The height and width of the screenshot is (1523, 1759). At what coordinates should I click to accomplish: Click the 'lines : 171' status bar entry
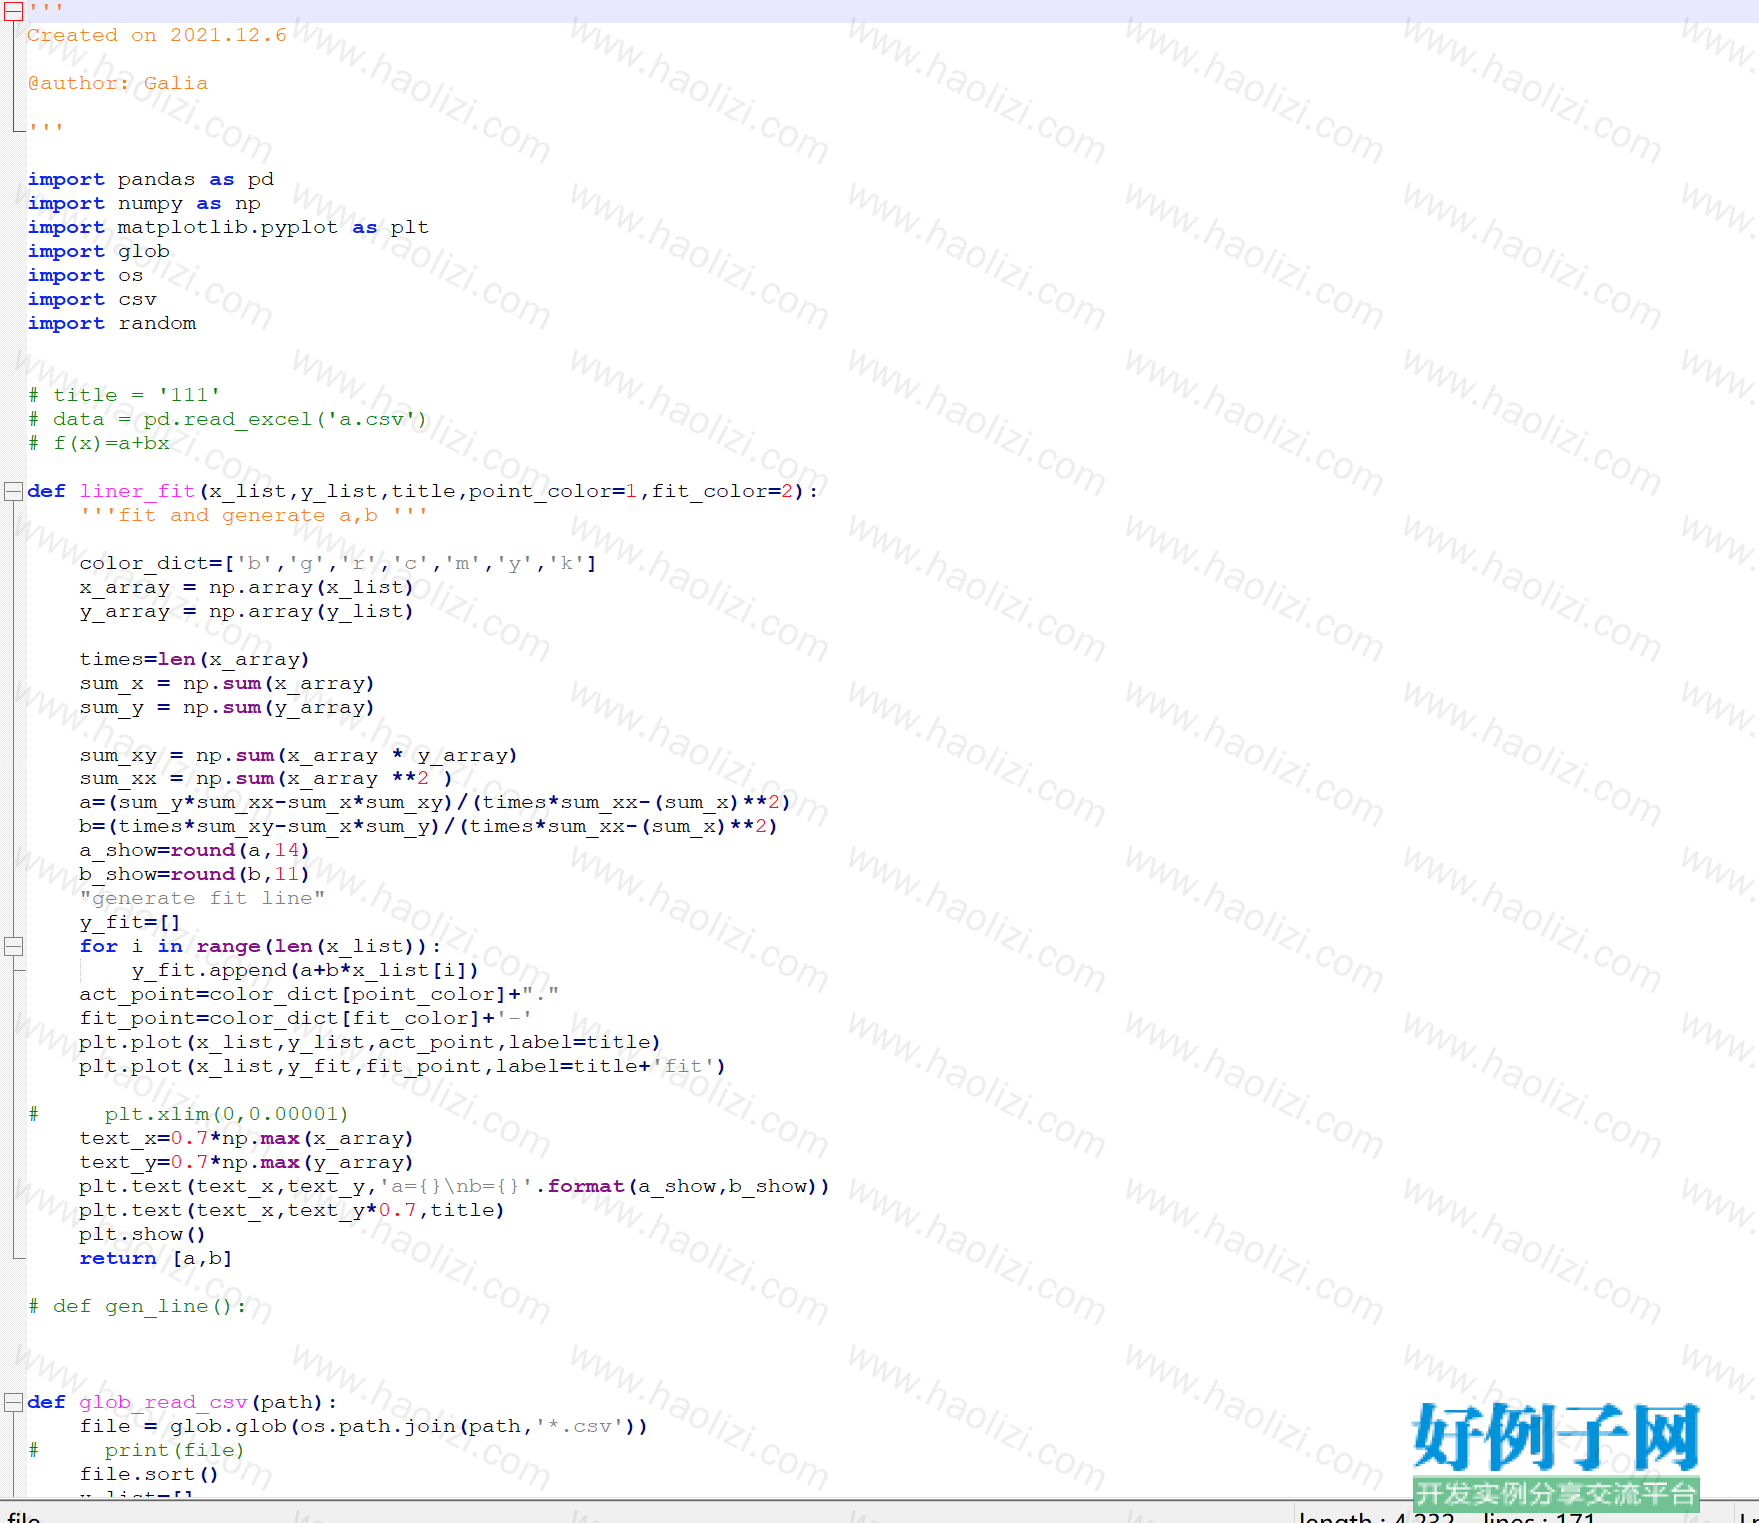click(1540, 1515)
